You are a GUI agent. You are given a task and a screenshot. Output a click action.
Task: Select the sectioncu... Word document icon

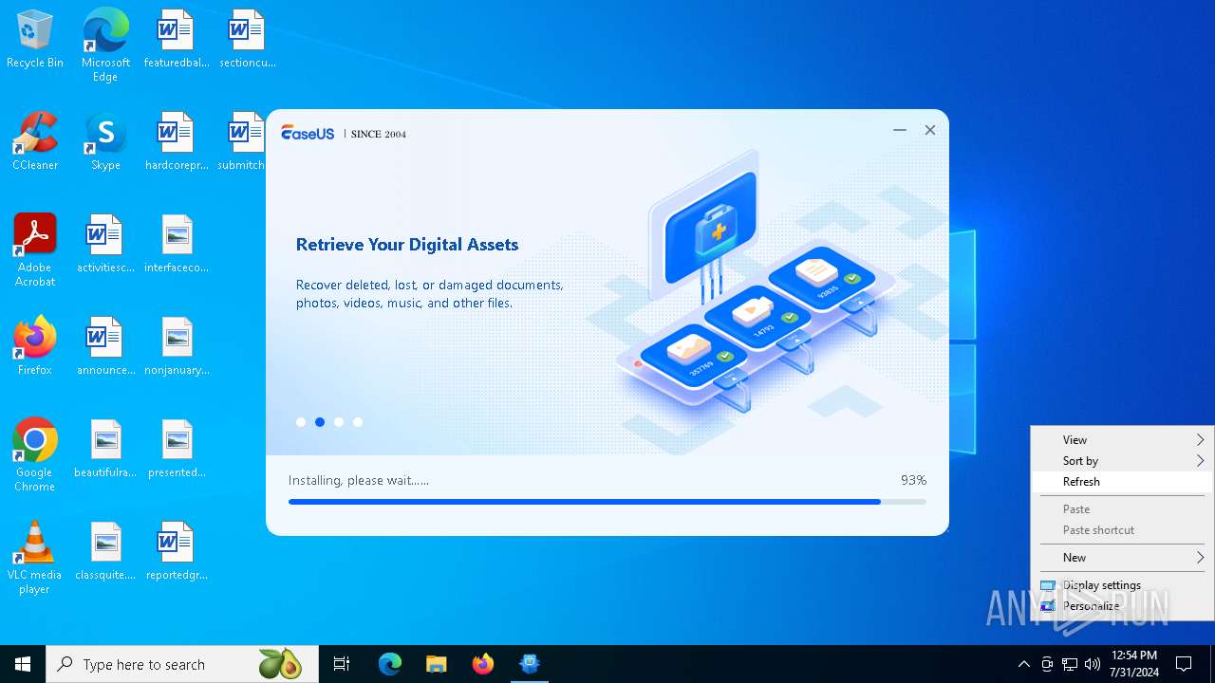pos(247,39)
